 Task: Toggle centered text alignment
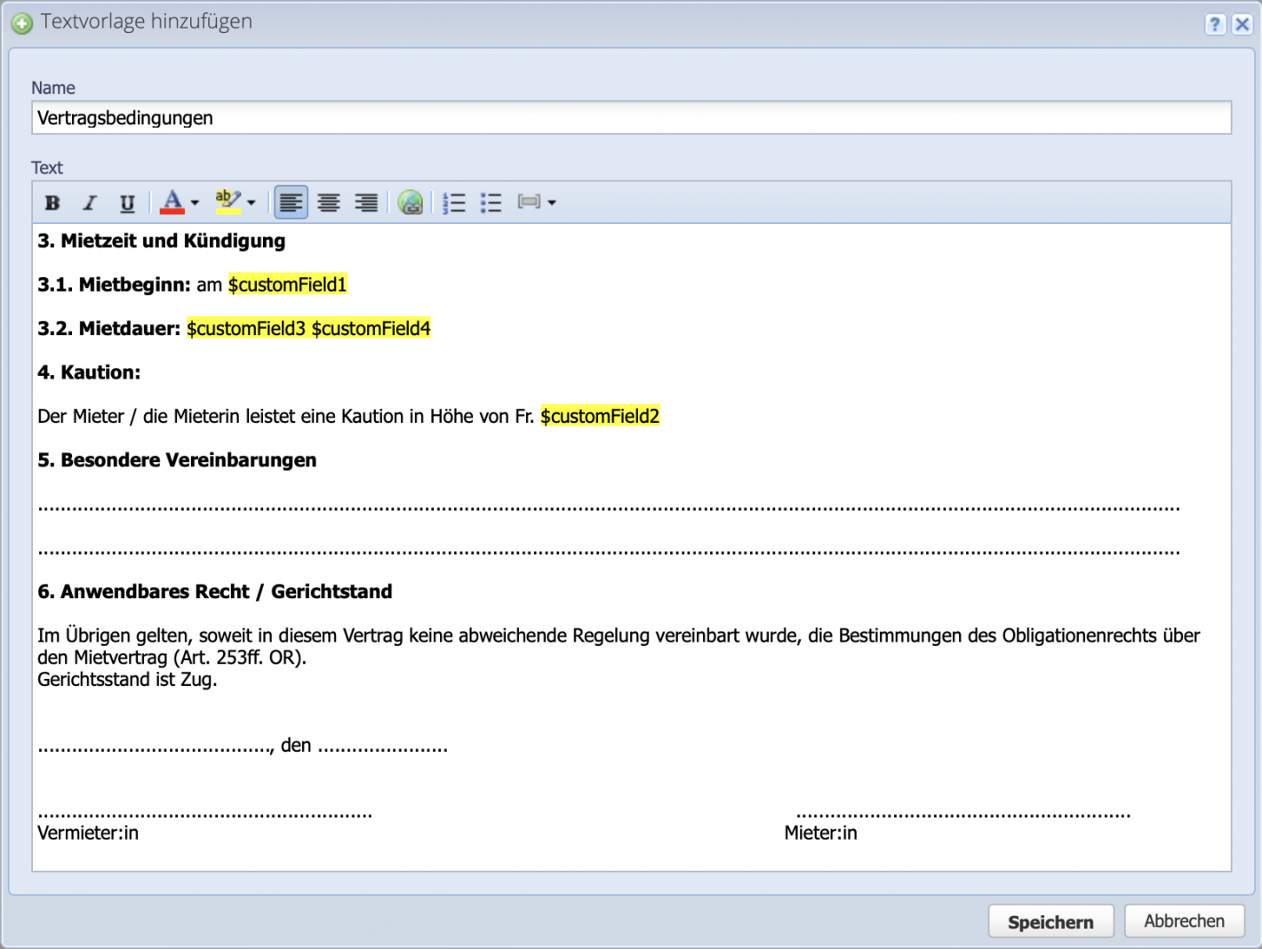point(329,203)
